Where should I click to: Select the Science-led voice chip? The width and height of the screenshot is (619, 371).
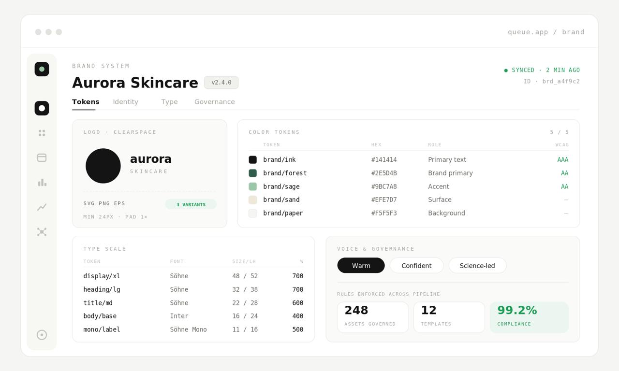click(x=477, y=265)
